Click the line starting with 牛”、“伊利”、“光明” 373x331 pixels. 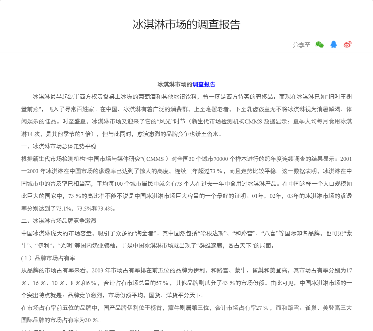pyautogui.click(x=148, y=246)
